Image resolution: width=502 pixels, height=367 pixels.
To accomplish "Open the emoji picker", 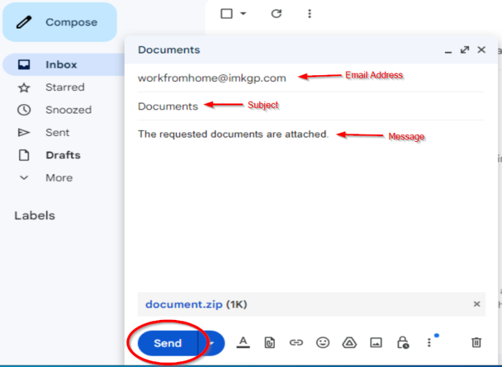I will click(x=323, y=343).
